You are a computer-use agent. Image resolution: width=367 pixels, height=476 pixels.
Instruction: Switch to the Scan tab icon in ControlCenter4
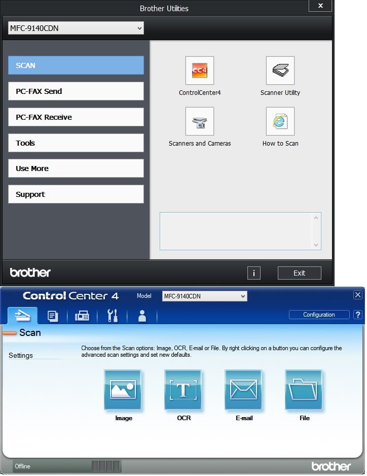[x=23, y=316]
